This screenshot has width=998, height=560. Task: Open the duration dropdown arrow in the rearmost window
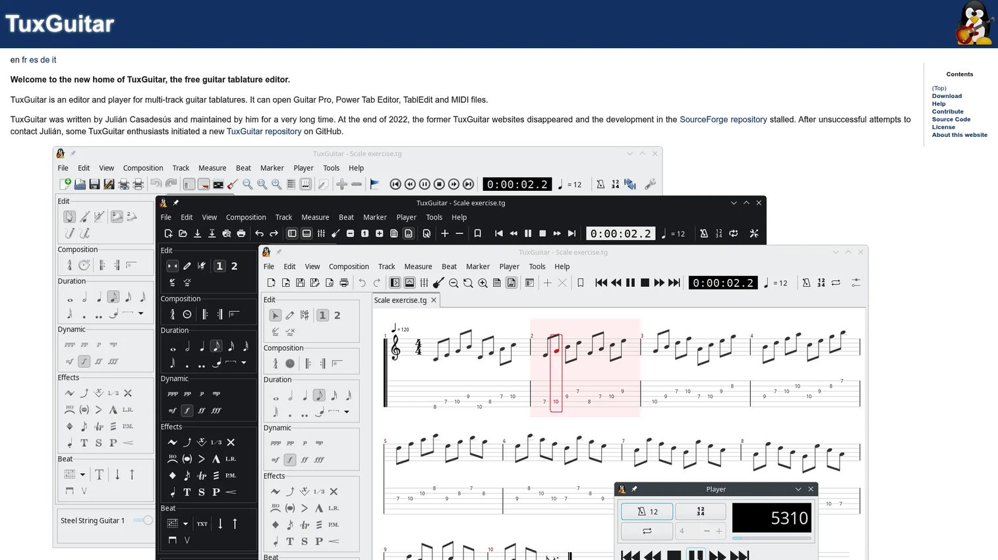[141, 314]
